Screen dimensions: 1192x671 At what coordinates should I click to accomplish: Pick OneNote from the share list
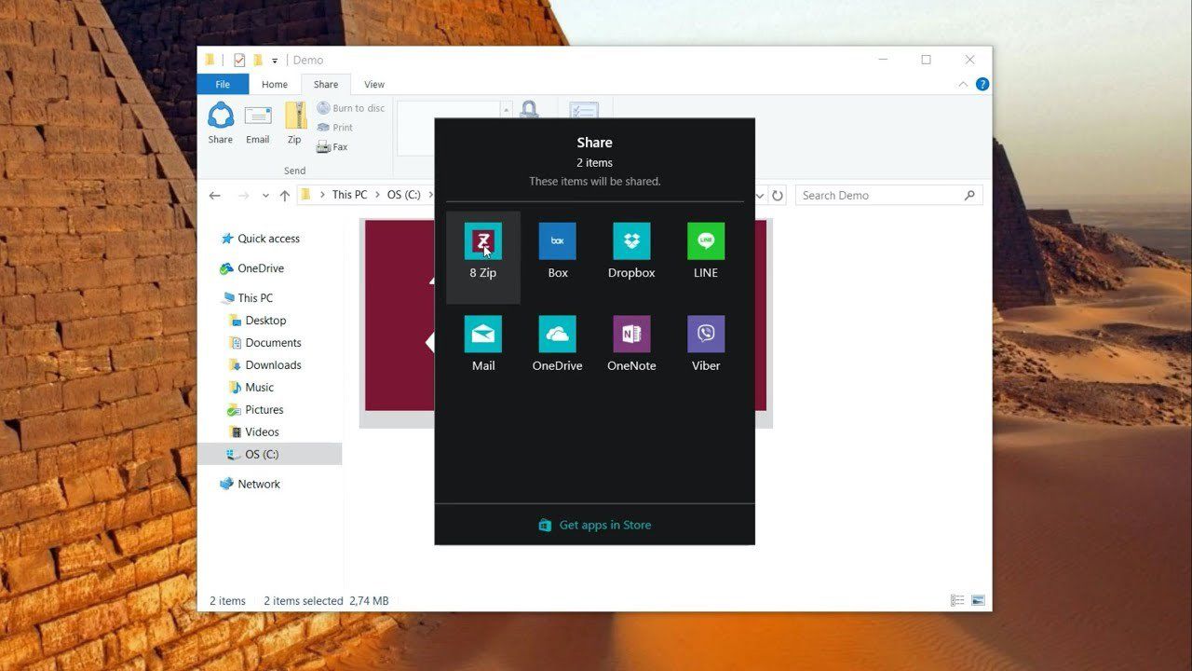tap(631, 345)
